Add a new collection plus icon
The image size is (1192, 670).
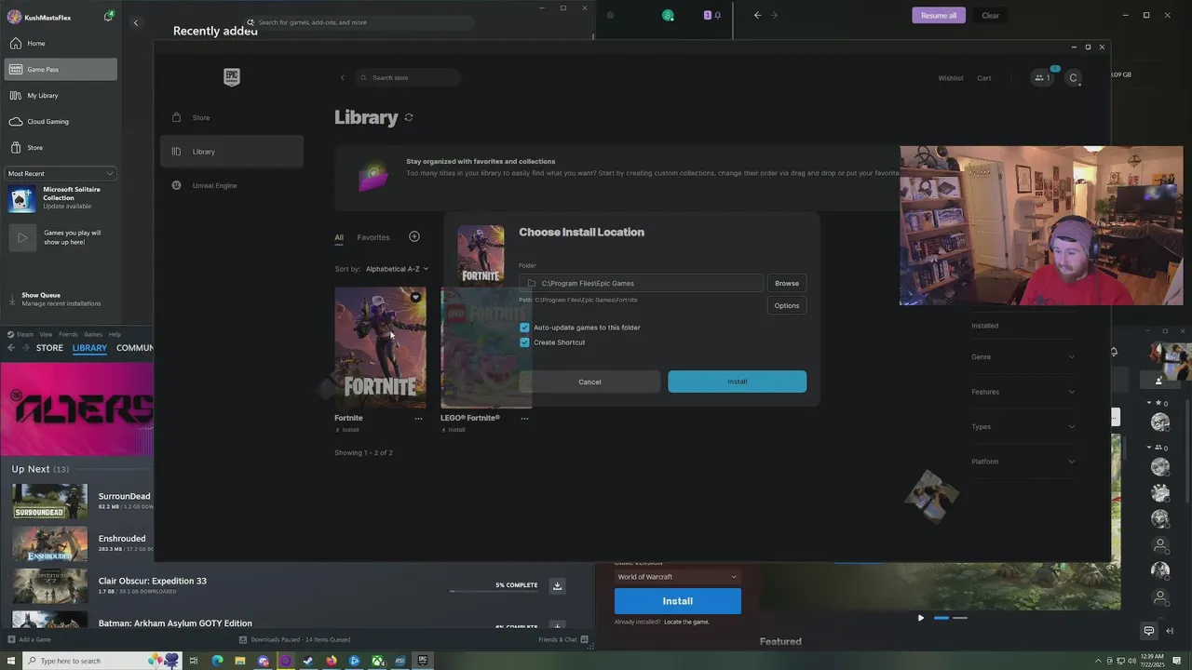click(414, 236)
